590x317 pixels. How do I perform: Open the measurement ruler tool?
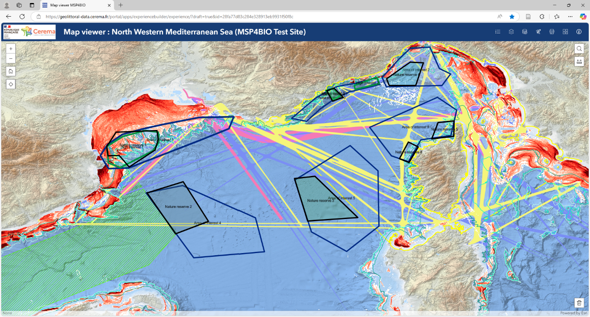(579, 62)
